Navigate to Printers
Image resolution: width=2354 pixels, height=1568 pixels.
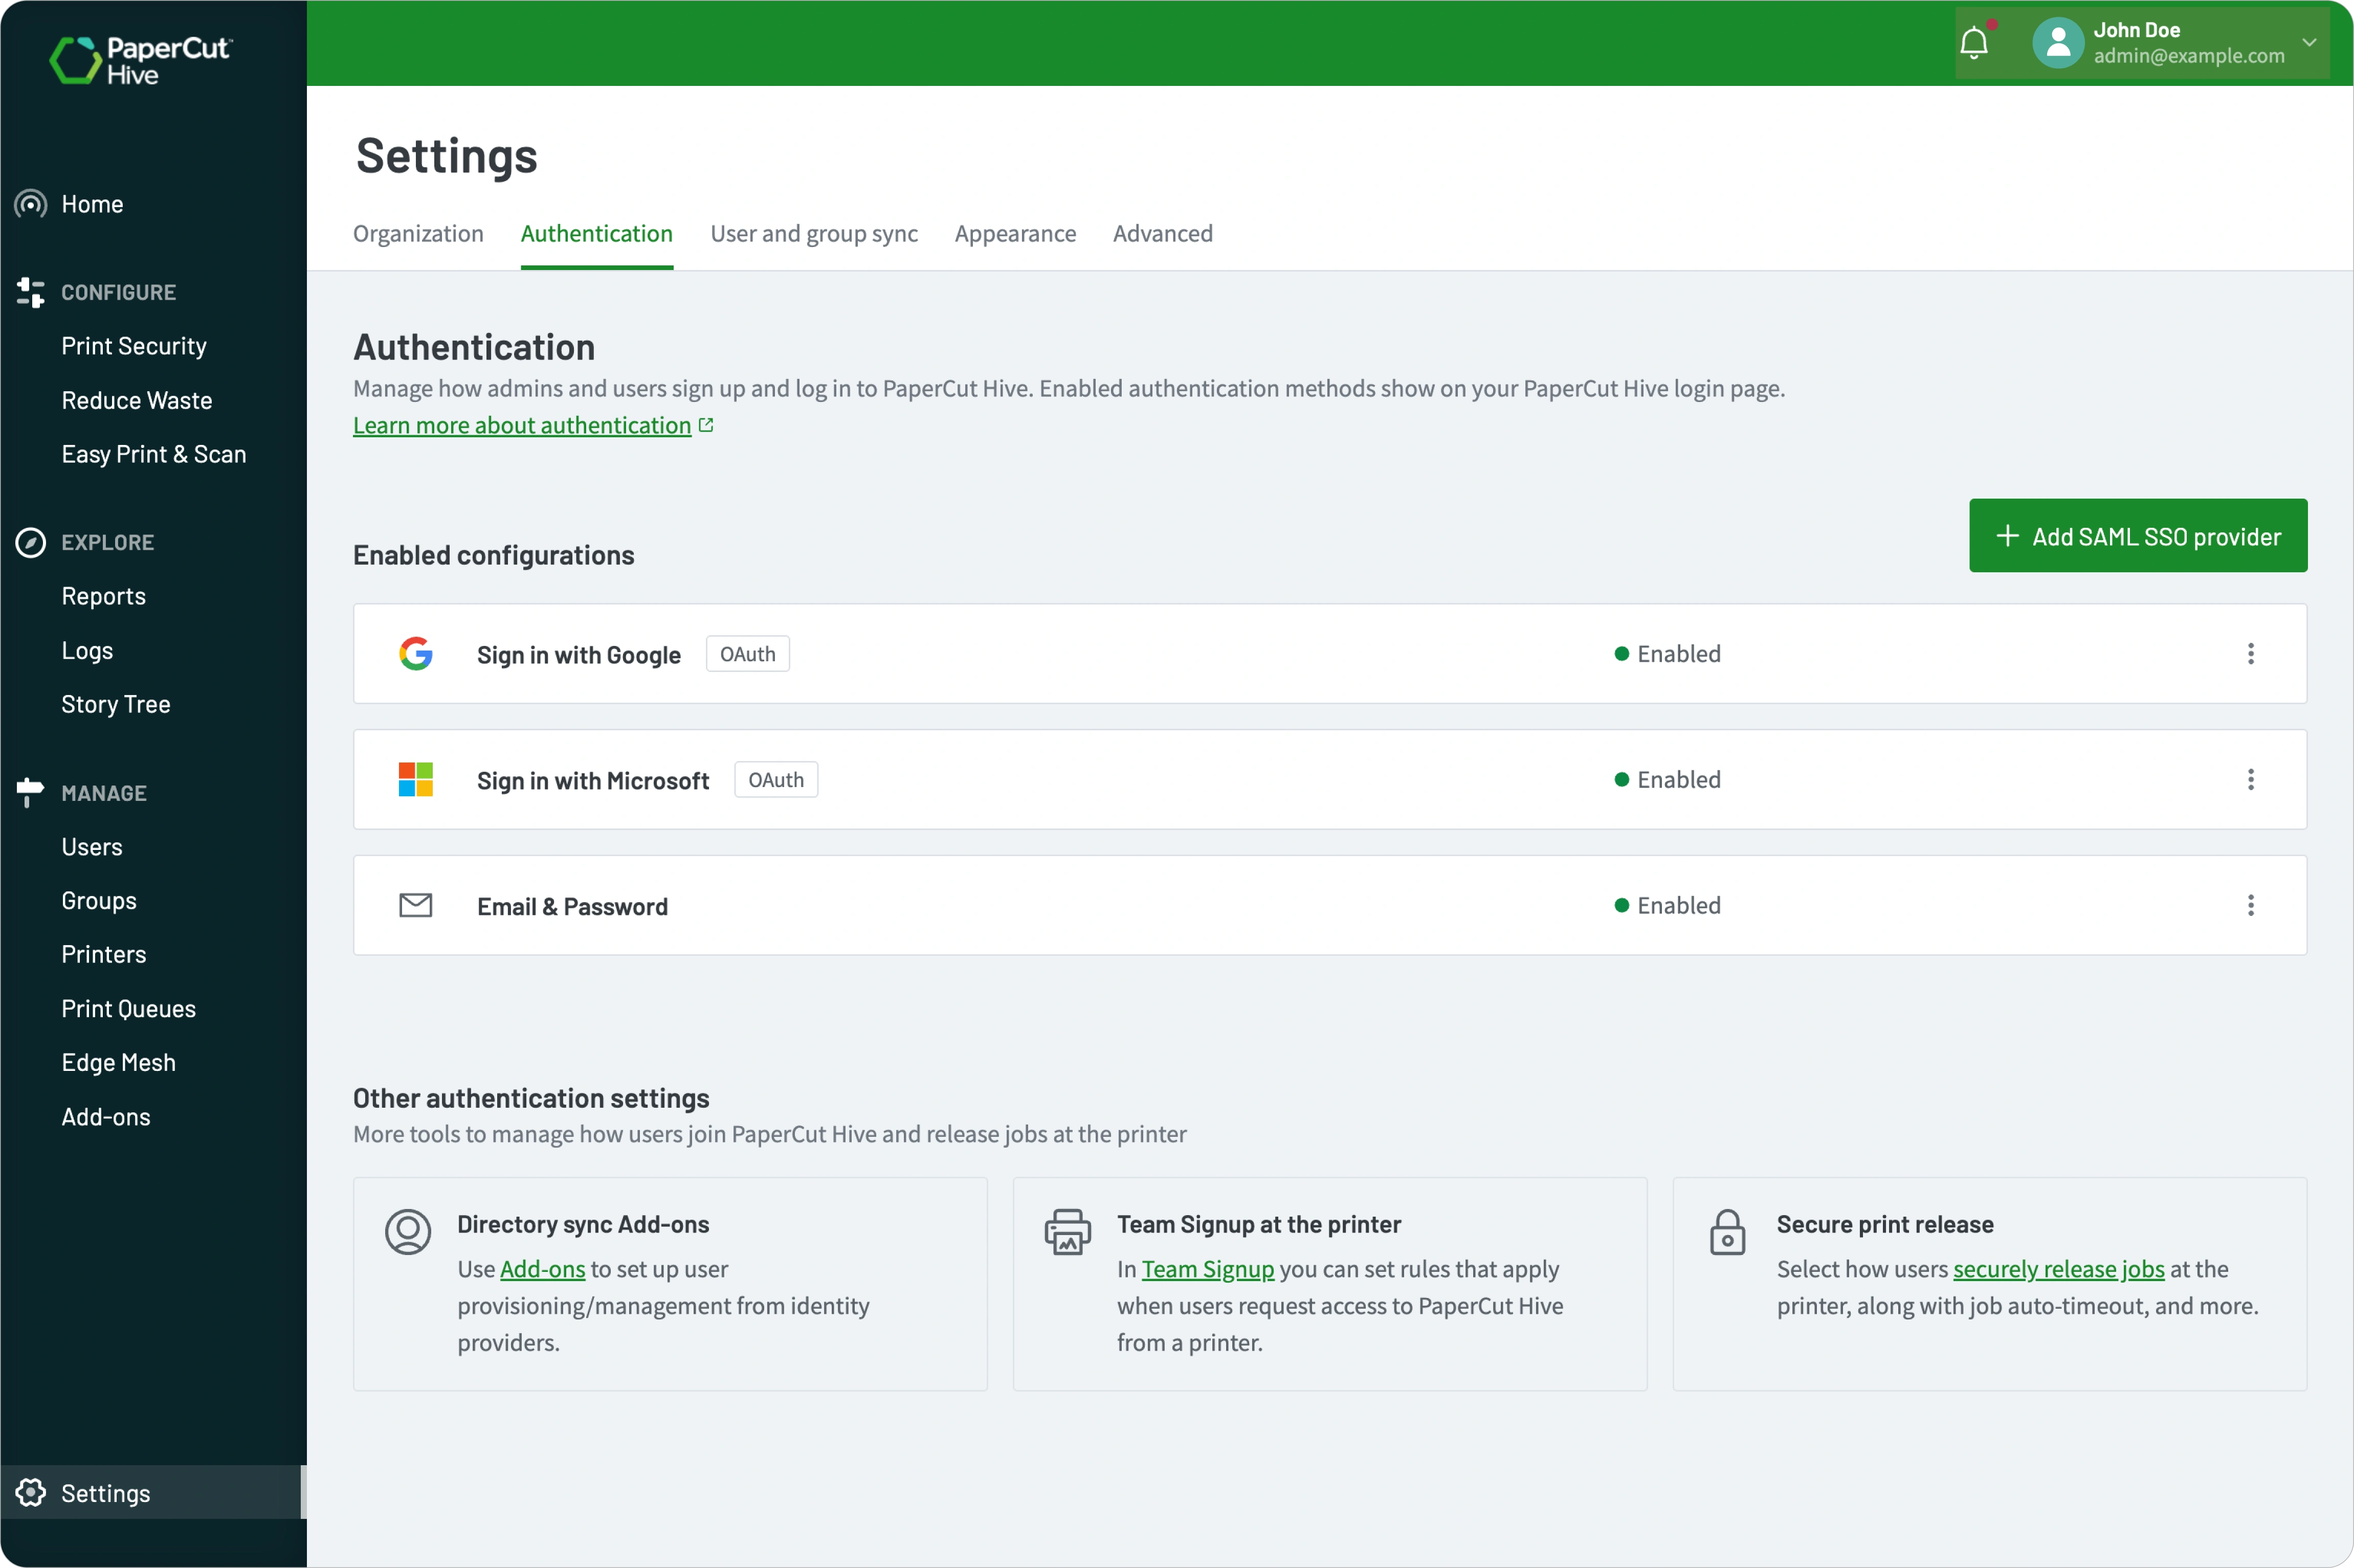click(x=104, y=954)
